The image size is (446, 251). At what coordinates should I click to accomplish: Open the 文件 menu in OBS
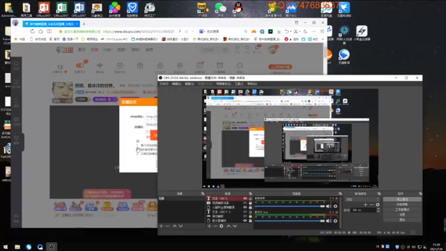click(164, 84)
